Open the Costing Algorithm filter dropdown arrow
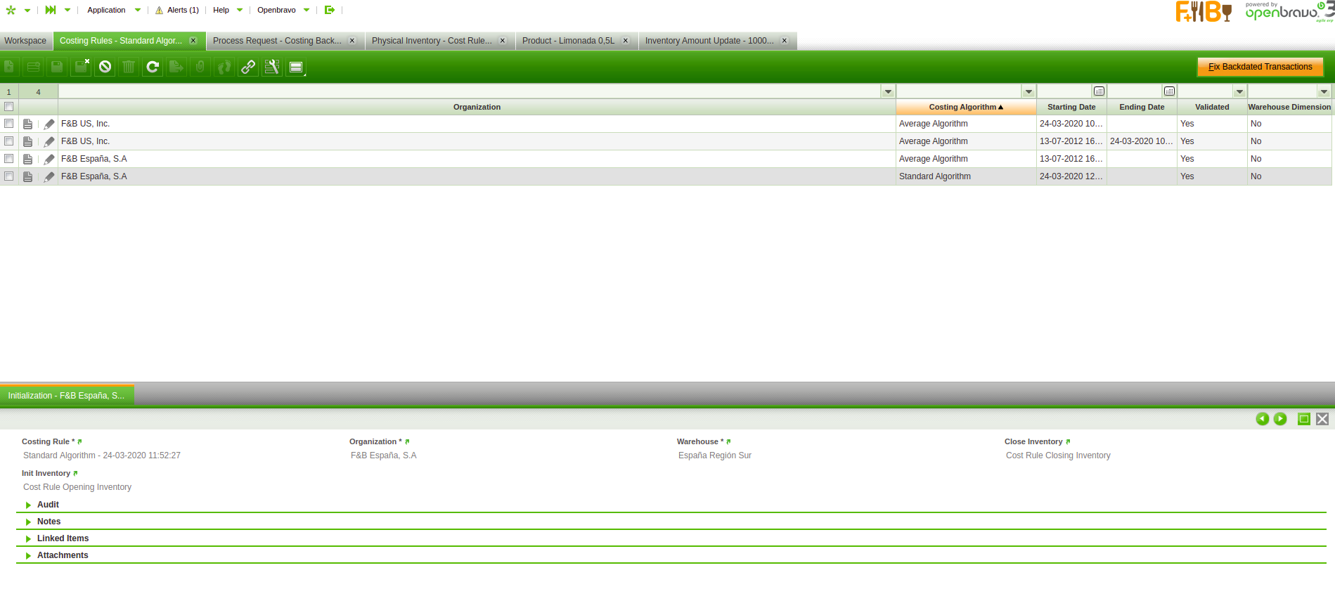Screen dimensions: 1335x608 click(1028, 91)
